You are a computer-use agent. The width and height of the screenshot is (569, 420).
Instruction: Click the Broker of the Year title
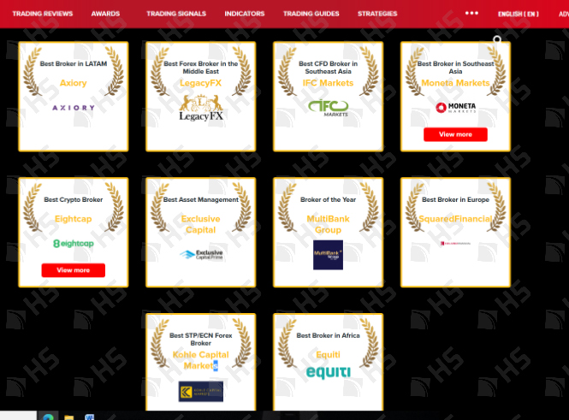pyautogui.click(x=328, y=200)
